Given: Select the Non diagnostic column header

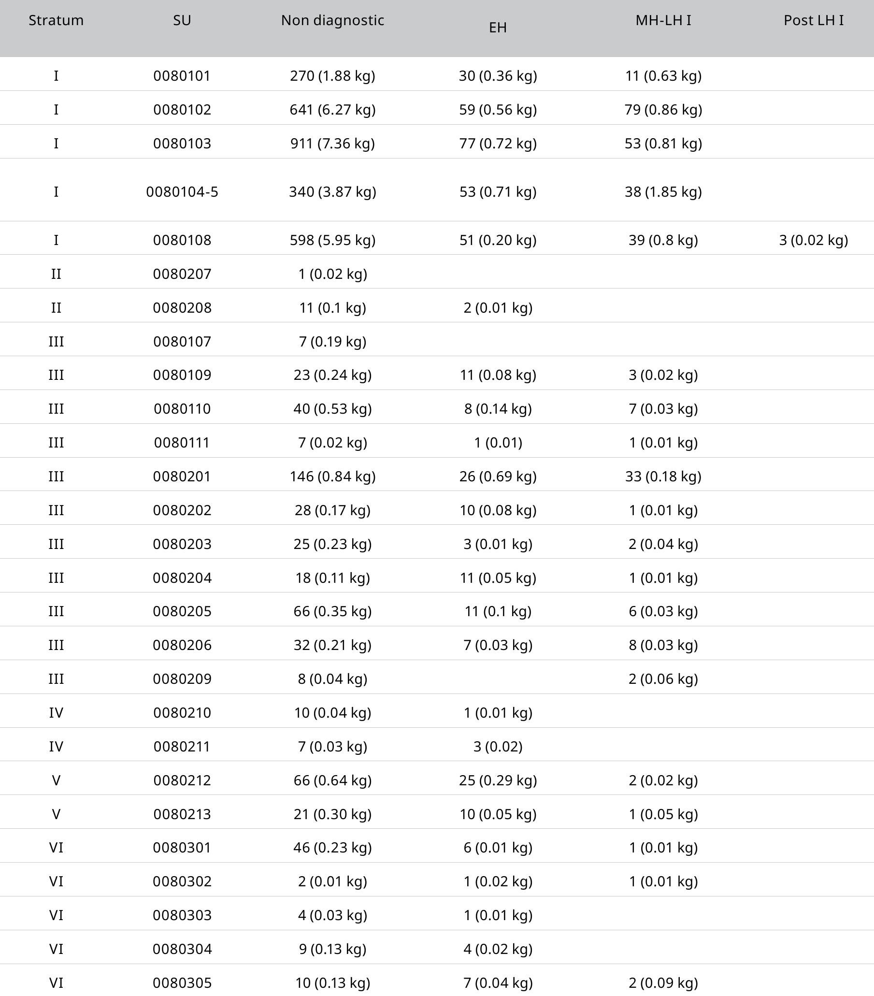Looking at the screenshot, I should point(332,20).
